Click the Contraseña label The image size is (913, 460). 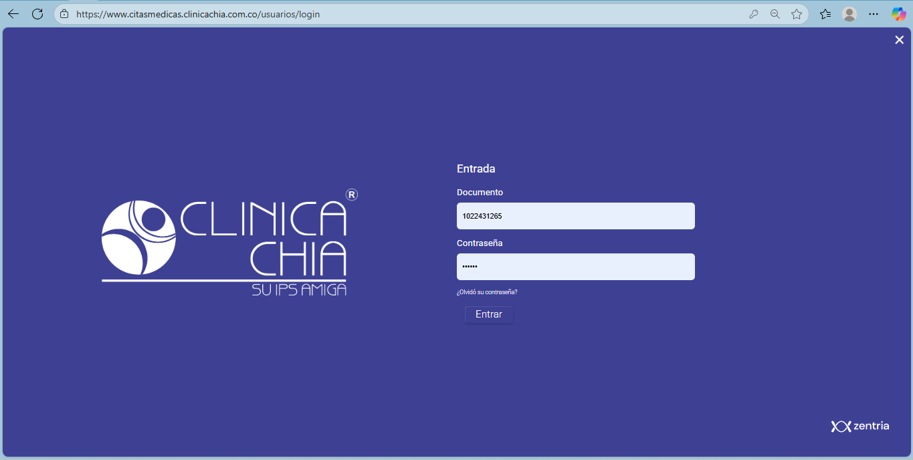click(x=480, y=243)
